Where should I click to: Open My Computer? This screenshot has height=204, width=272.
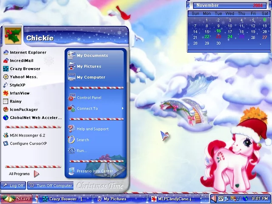[86, 77]
